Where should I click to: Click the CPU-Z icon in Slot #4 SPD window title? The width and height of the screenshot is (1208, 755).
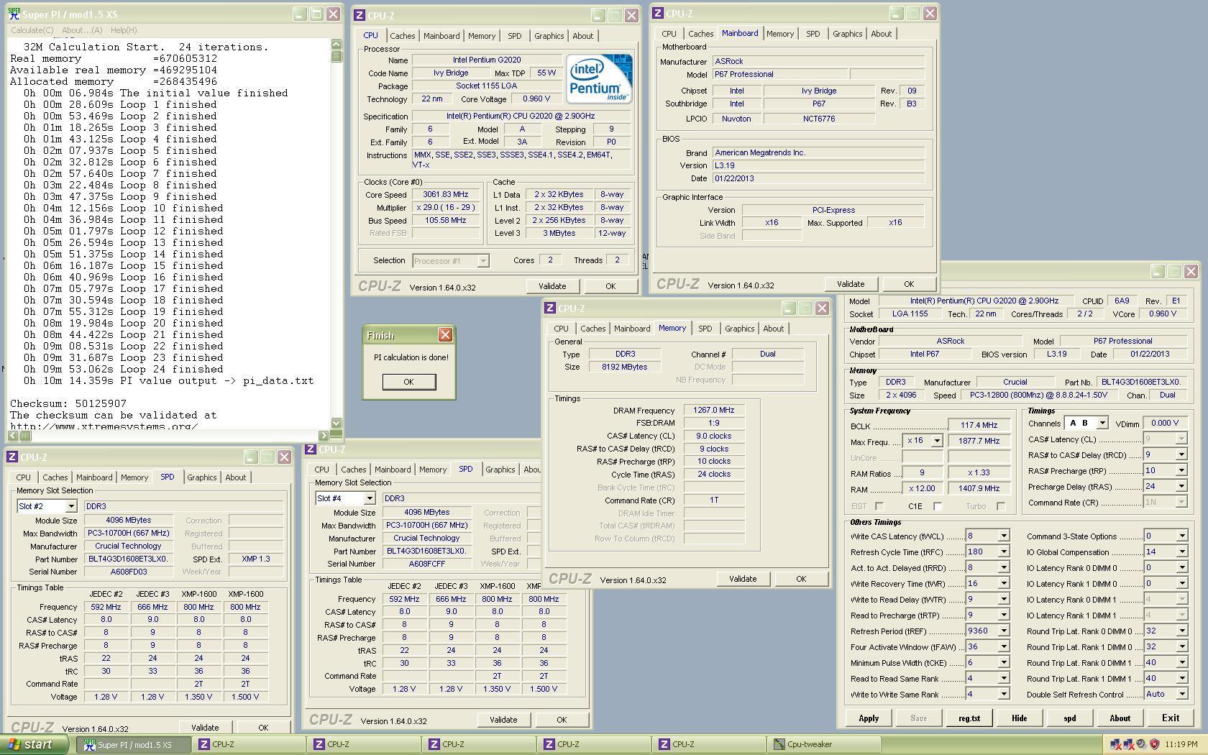311,449
